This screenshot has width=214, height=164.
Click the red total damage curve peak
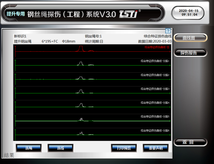(80, 48)
